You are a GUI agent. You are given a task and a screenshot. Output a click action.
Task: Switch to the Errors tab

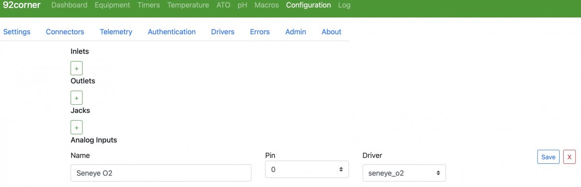pyautogui.click(x=260, y=32)
